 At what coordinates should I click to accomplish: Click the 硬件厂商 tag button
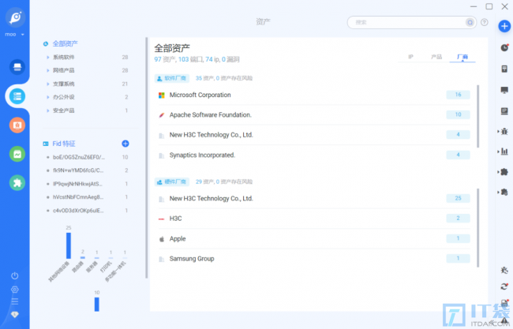click(x=172, y=181)
